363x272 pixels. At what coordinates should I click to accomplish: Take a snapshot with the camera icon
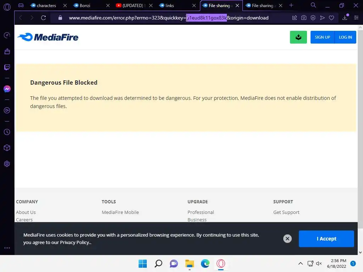(304, 18)
